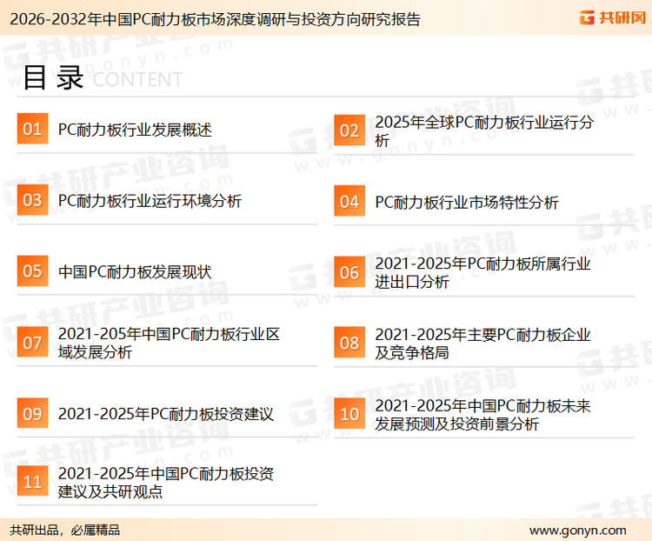Select chapter PC耐力板行业市场特性分析

tap(467, 203)
